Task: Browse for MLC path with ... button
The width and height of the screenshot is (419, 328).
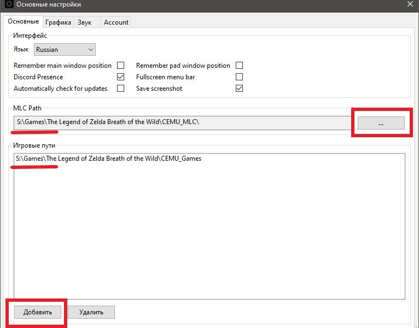Action: pos(381,124)
